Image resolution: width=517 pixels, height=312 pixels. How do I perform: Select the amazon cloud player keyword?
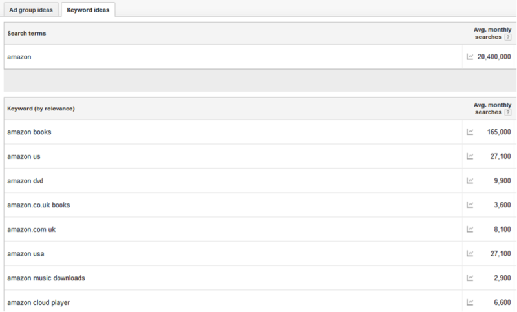click(x=38, y=302)
